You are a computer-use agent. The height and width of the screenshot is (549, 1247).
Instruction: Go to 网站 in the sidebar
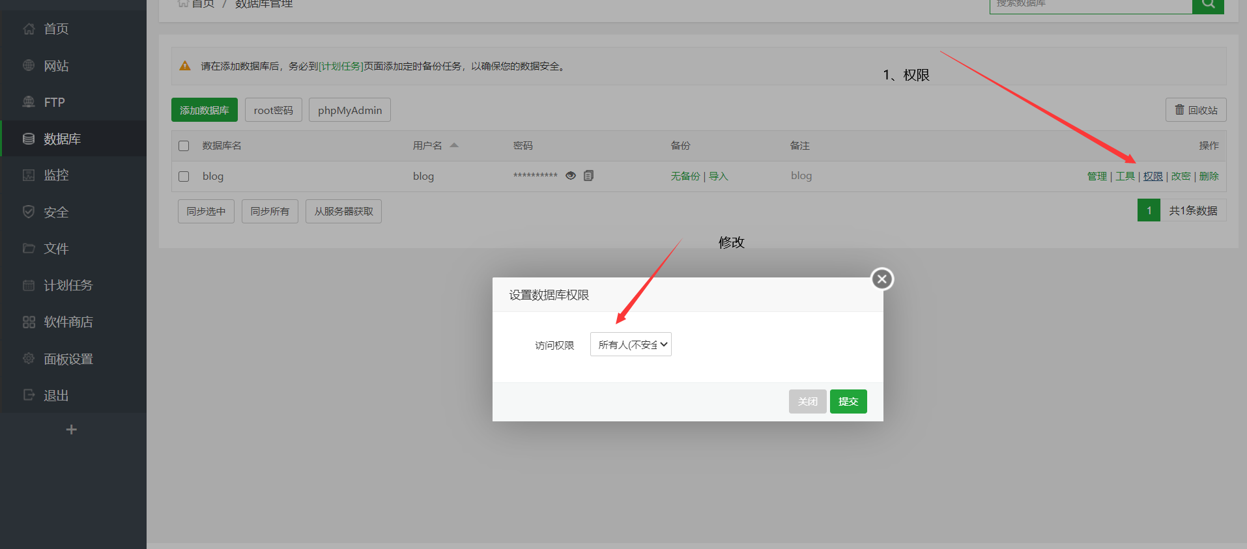click(x=73, y=66)
